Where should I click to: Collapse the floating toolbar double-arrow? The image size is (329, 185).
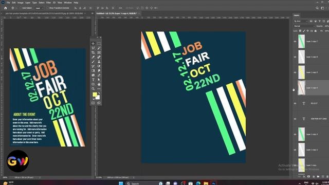click(98, 38)
